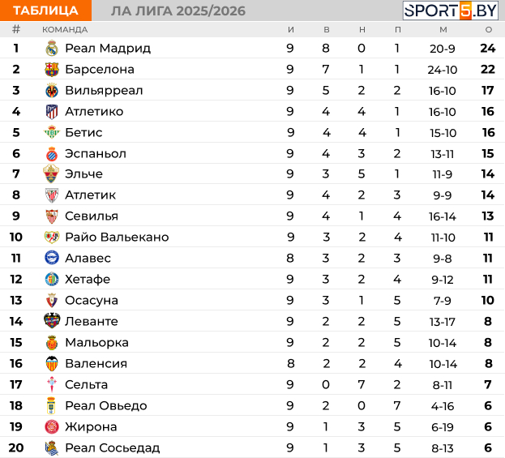Open the Жирона team name
This screenshot has width=505, height=458.
(91, 426)
